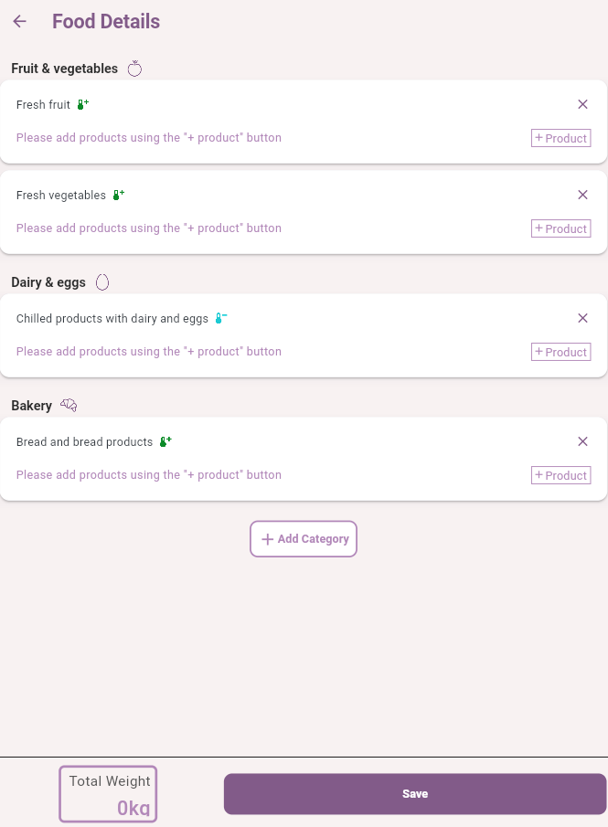
Task: Save the food details
Action: (x=415, y=794)
